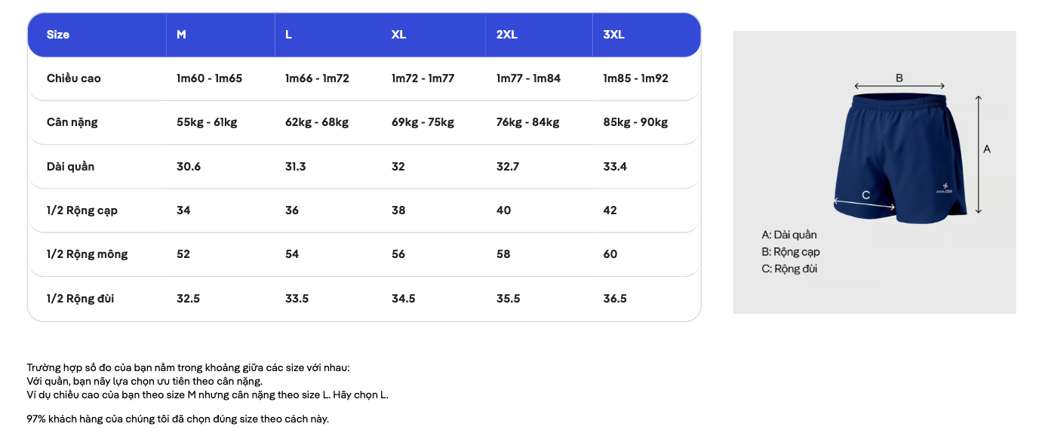Select the 2XL size header
Screen dimensions: 1042x436
click(507, 35)
